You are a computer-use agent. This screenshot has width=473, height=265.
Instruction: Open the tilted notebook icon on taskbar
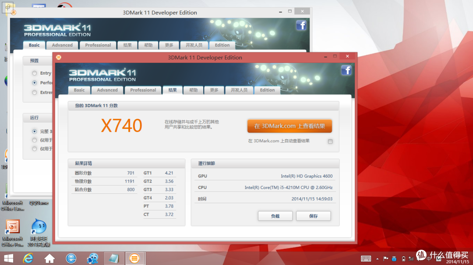click(x=114, y=258)
